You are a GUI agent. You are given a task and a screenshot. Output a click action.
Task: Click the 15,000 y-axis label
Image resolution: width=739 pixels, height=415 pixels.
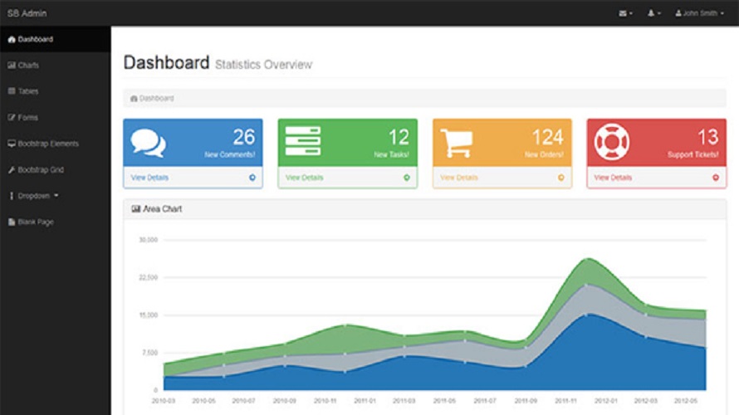[x=149, y=315]
